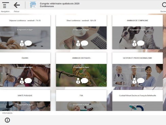166x125 pixels.
Task: Click chat bubble icon on Animaux de compagnie card
Action: (x=141, y=43)
